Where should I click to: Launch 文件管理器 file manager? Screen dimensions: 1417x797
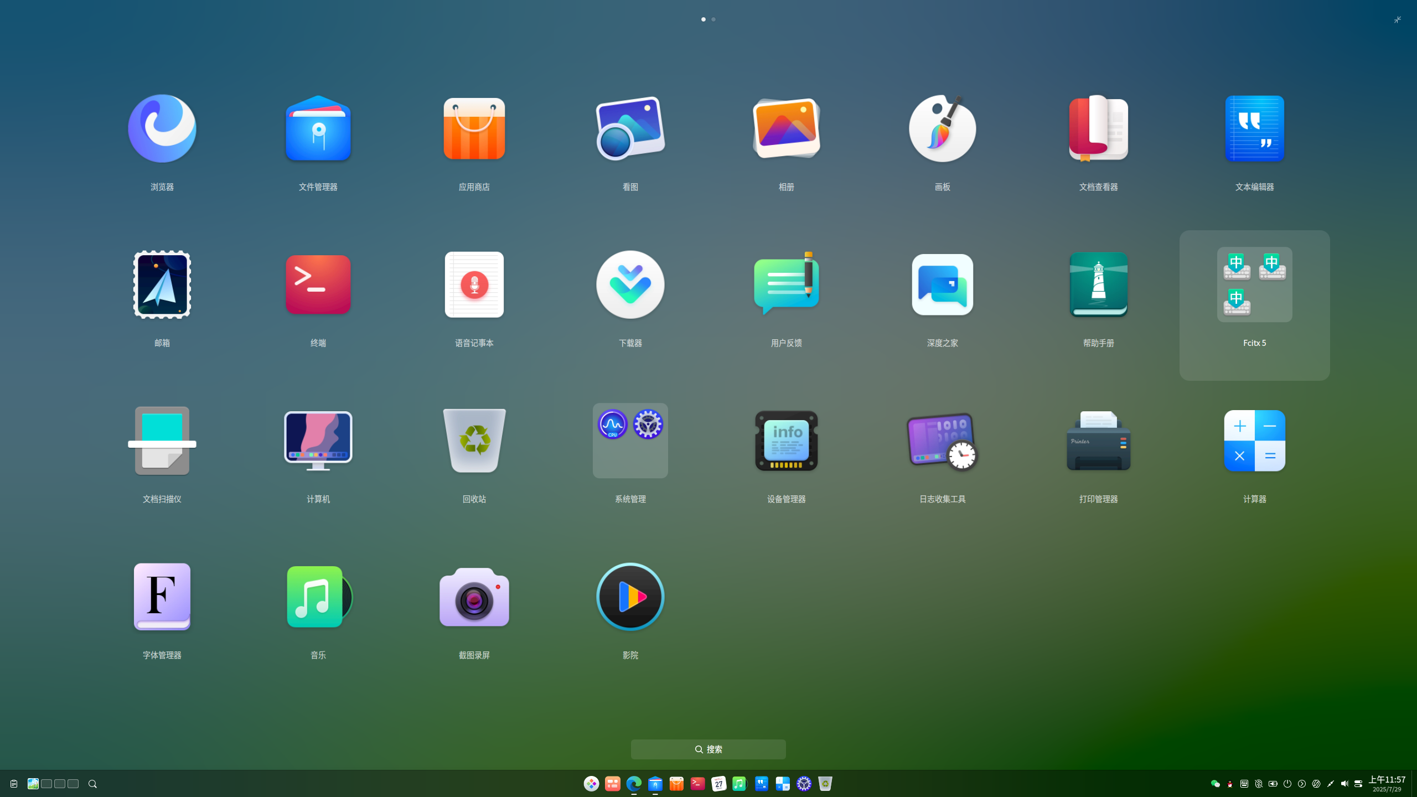pos(318,128)
